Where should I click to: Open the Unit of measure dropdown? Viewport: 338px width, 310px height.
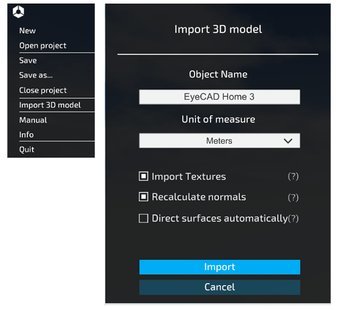point(219,141)
